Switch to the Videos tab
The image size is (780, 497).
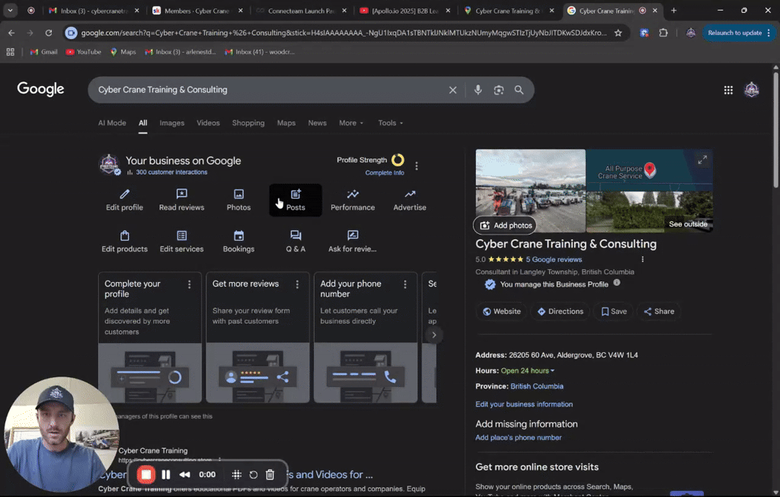click(208, 123)
